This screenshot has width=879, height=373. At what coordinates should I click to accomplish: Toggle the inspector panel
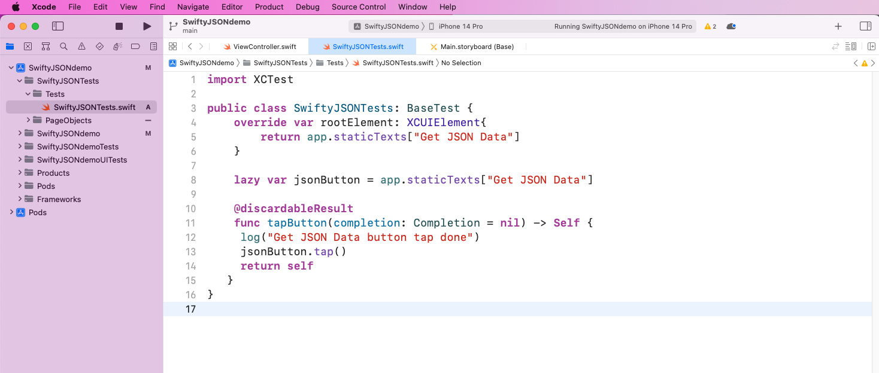(865, 26)
